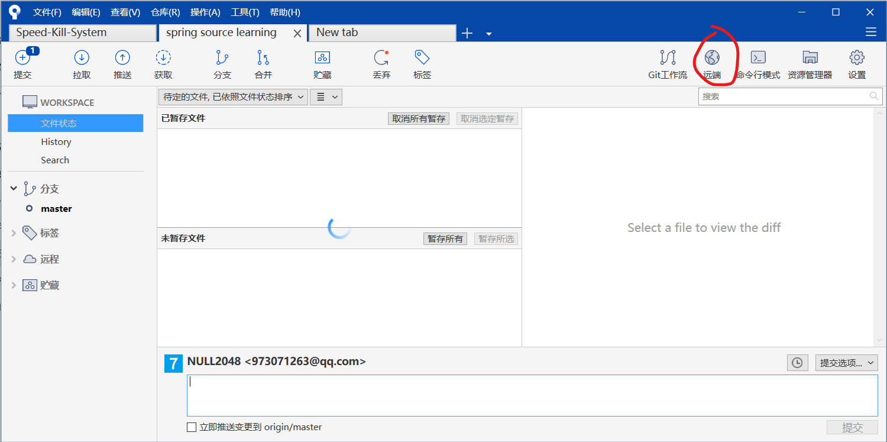The width and height of the screenshot is (887, 442).
Task: Select 文件状态 in the workspace sidebar
Action: click(75, 123)
